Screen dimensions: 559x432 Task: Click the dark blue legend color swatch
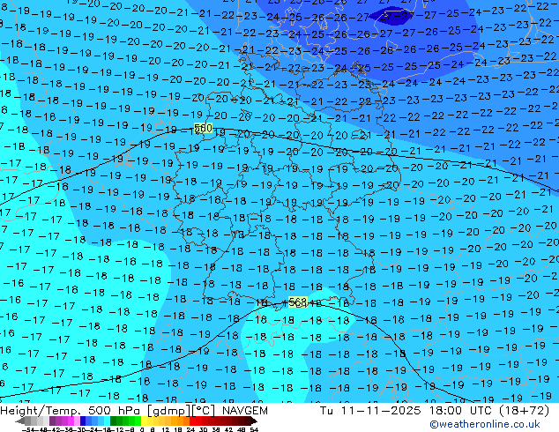(83, 421)
